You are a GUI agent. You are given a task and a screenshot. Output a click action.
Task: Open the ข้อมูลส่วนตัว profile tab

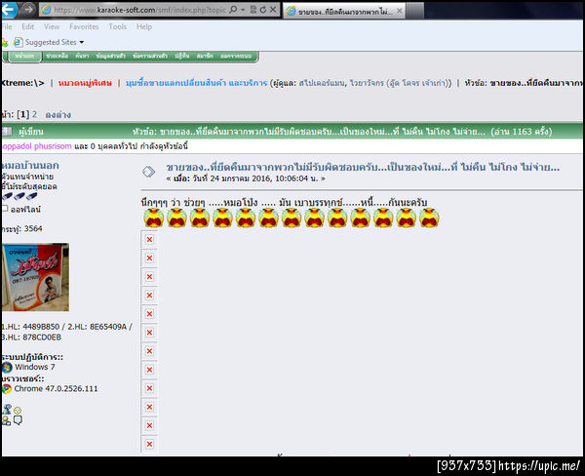[110, 56]
